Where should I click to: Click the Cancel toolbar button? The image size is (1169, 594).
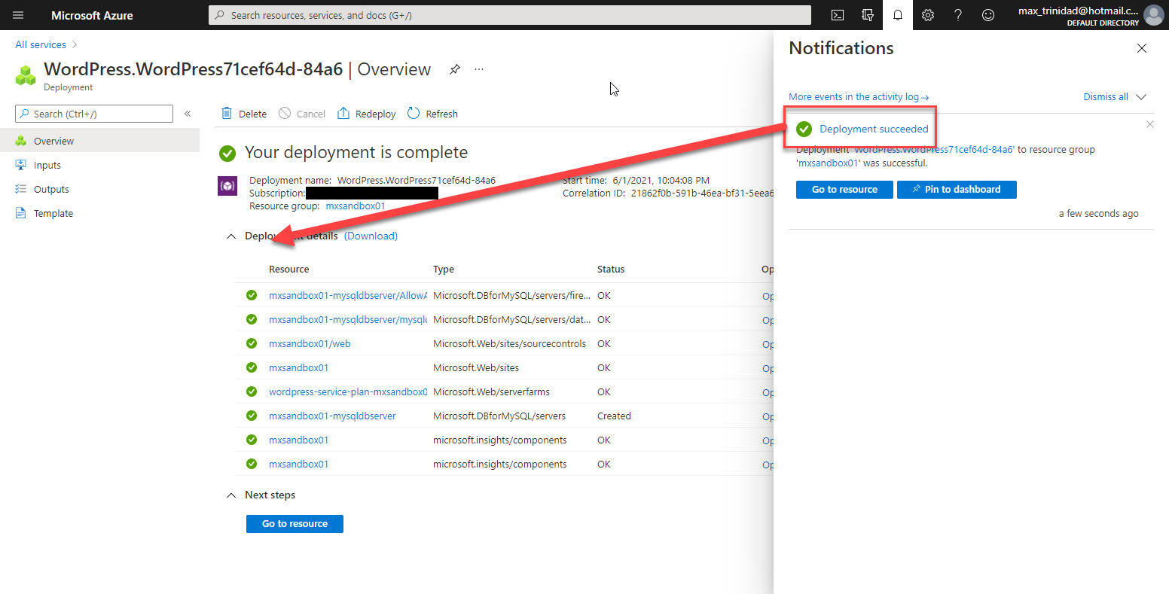coord(302,114)
